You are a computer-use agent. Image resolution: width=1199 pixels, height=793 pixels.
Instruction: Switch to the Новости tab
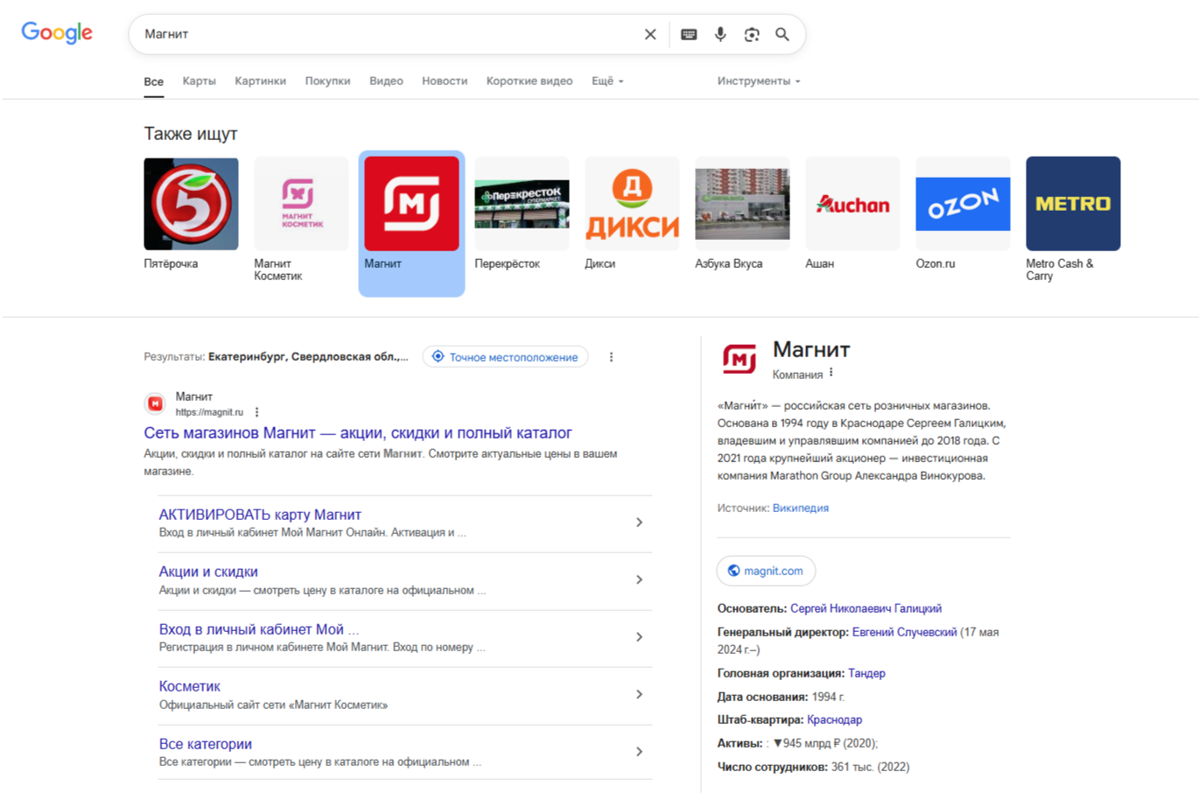pyautogui.click(x=445, y=81)
